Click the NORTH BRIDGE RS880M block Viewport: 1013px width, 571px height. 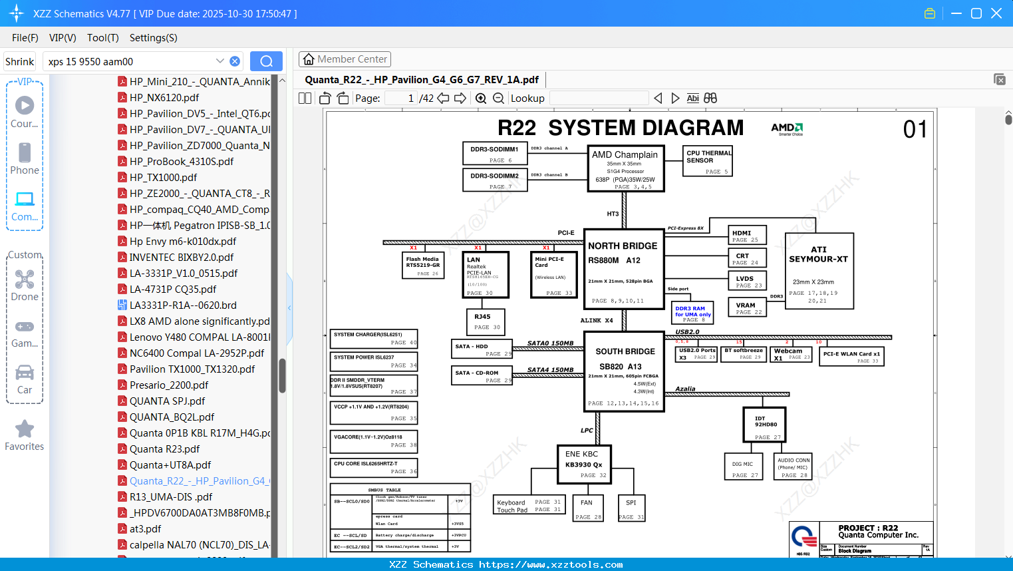click(x=623, y=269)
